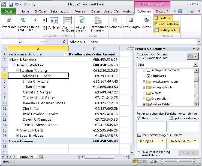Open the Einfügen ribbon tab

coord(41,11)
